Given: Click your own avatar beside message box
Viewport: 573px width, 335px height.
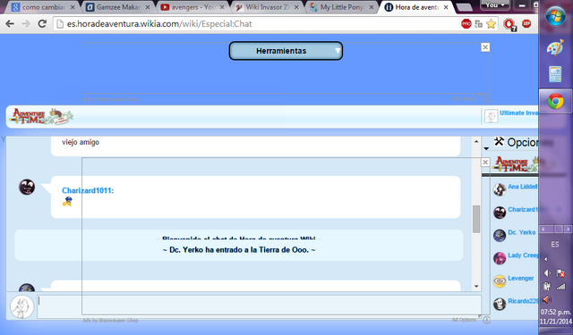Looking at the screenshot, I should pos(21,306).
